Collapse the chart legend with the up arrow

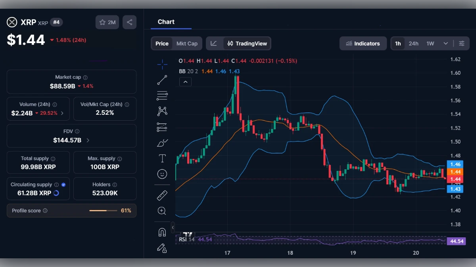[185, 81]
